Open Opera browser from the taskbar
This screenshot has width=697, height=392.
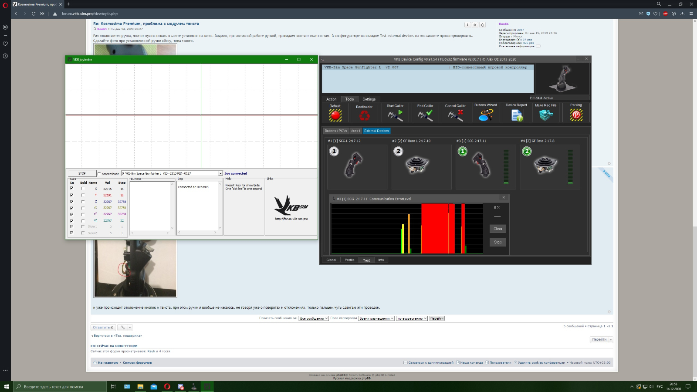[167, 386]
